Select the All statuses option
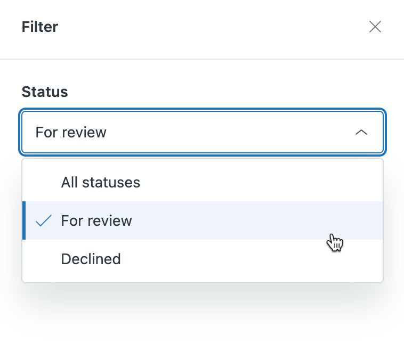Viewport: 404px width, 343px height. pyautogui.click(x=203, y=183)
